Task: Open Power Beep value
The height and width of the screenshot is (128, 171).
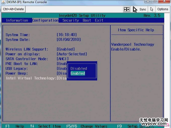Action: click(x=62, y=73)
